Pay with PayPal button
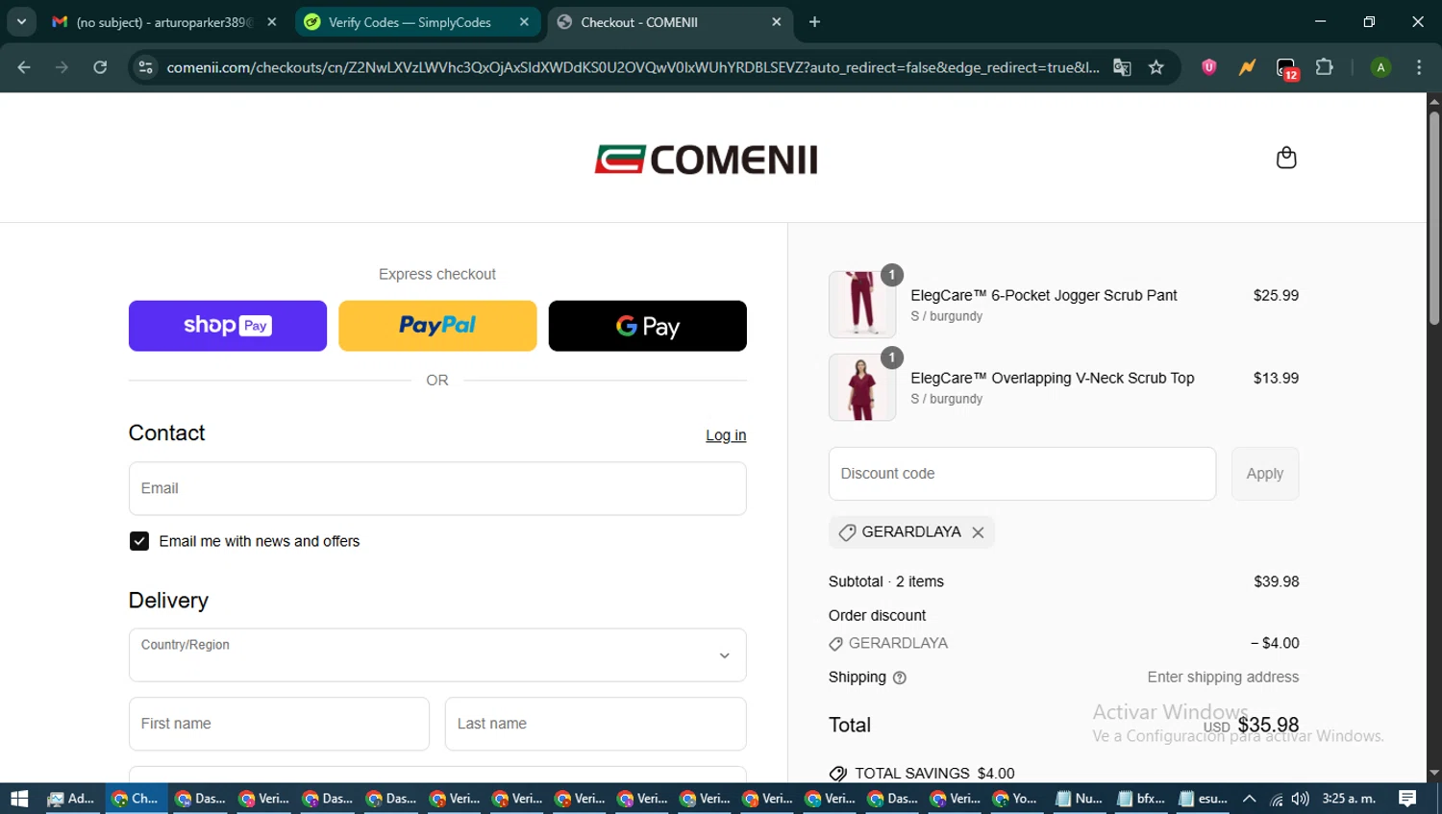The height and width of the screenshot is (814, 1442). [x=437, y=326]
